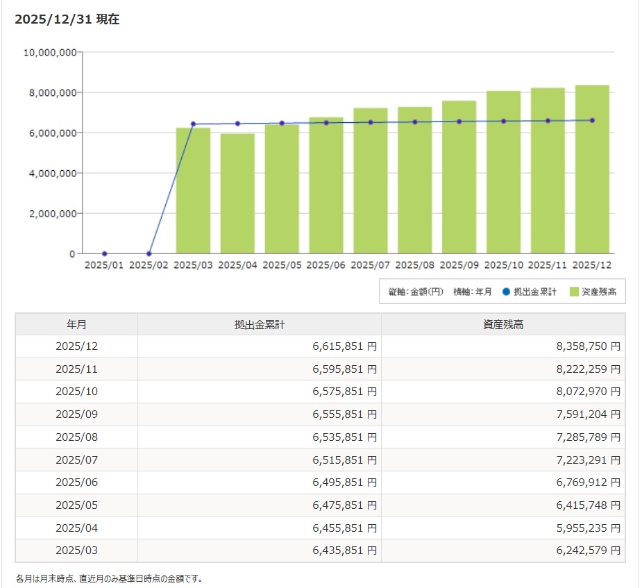
Task: Click the 2025/12 asset balance bar
Action: tap(592, 169)
